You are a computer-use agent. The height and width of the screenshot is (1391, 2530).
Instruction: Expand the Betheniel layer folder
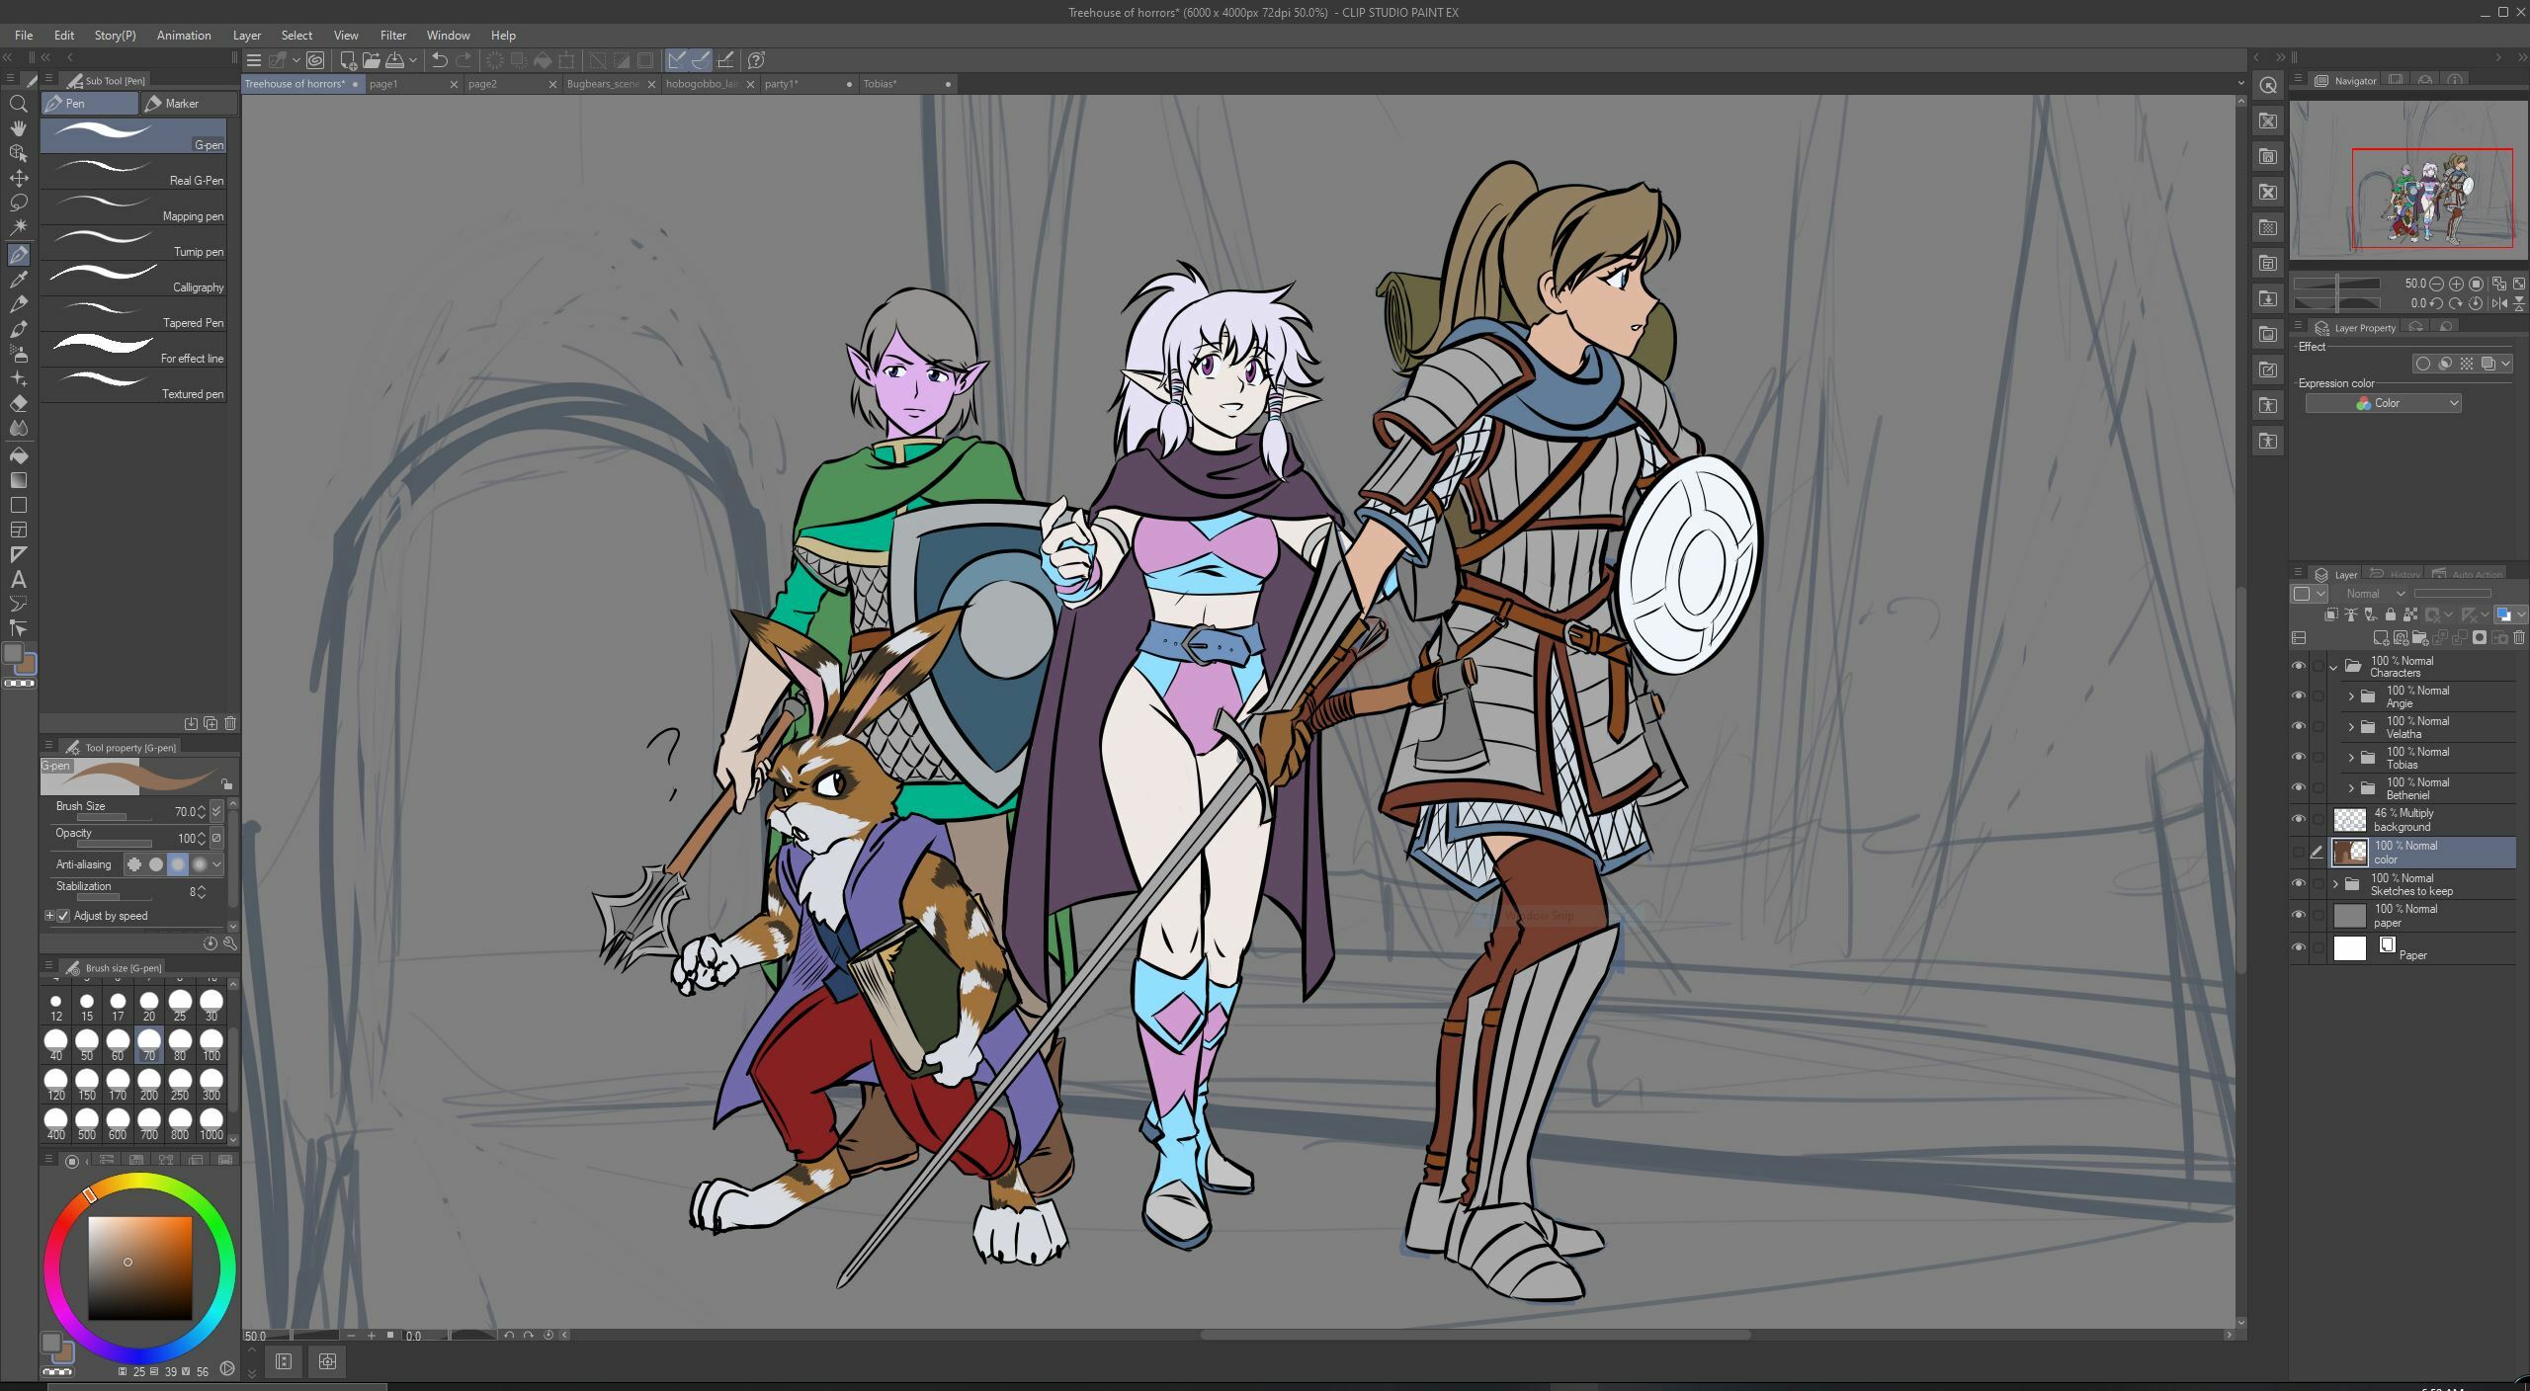click(x=2351, y=788)
